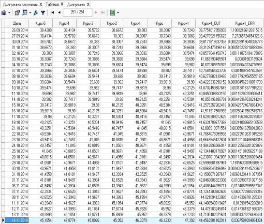Close the Таблица tab

(x=62, y=4)
